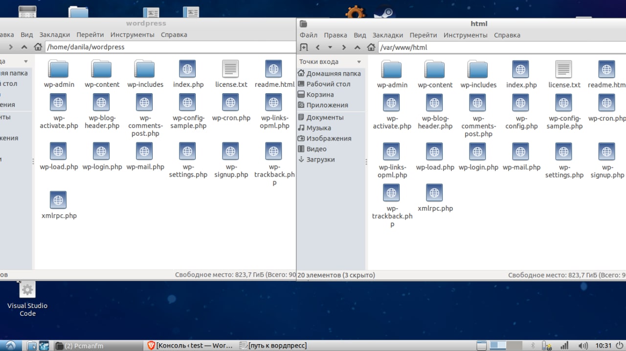This screenshot has height=351, width=626.
Task: Select wp-config-sample.php in html window
Action: click(x=564, y=112)
